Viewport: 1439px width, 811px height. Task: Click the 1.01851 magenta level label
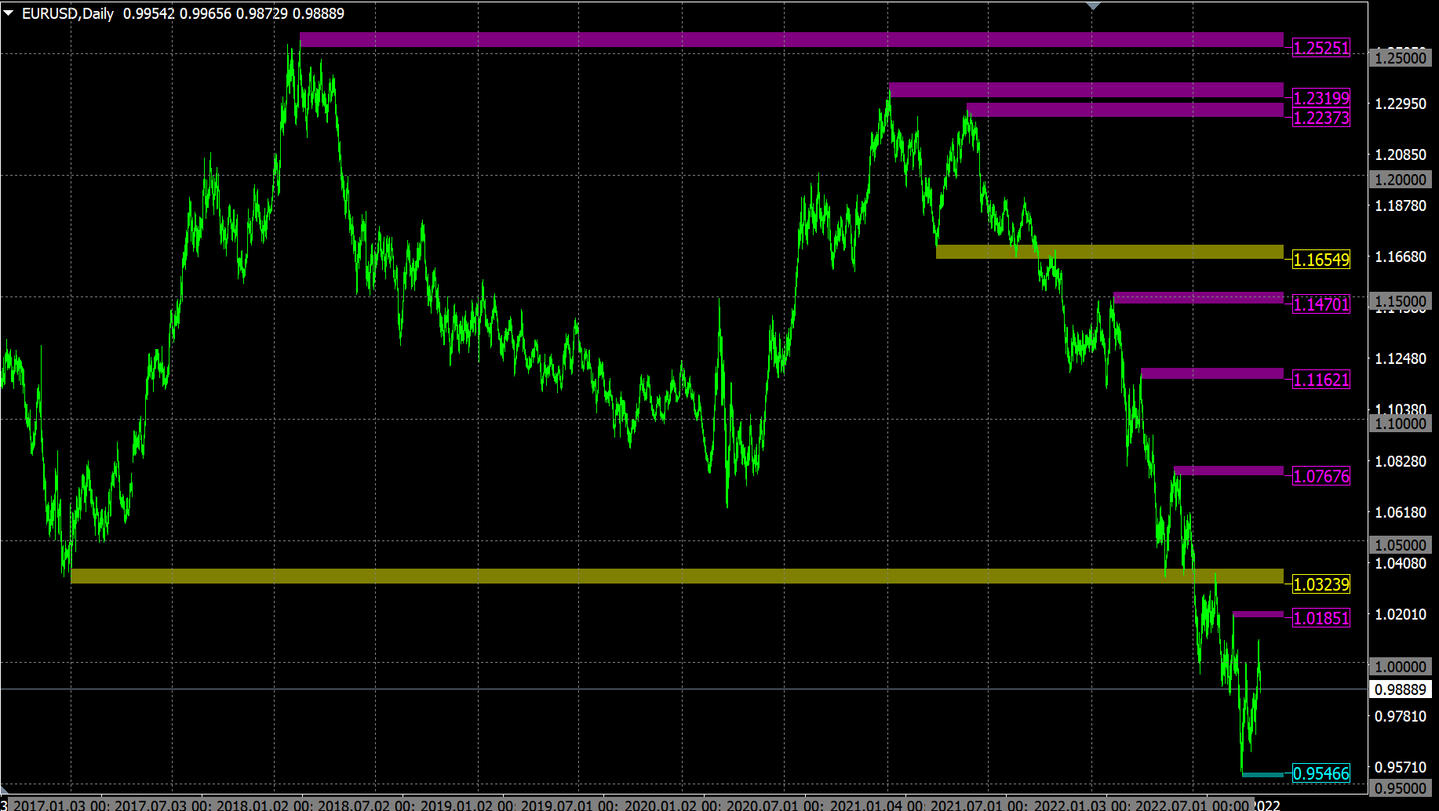1321,618
